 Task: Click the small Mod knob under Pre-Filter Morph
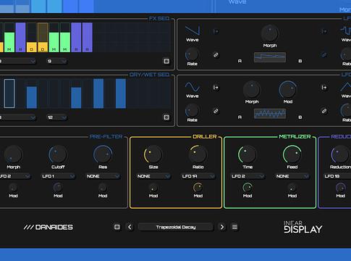click(13, 188)
